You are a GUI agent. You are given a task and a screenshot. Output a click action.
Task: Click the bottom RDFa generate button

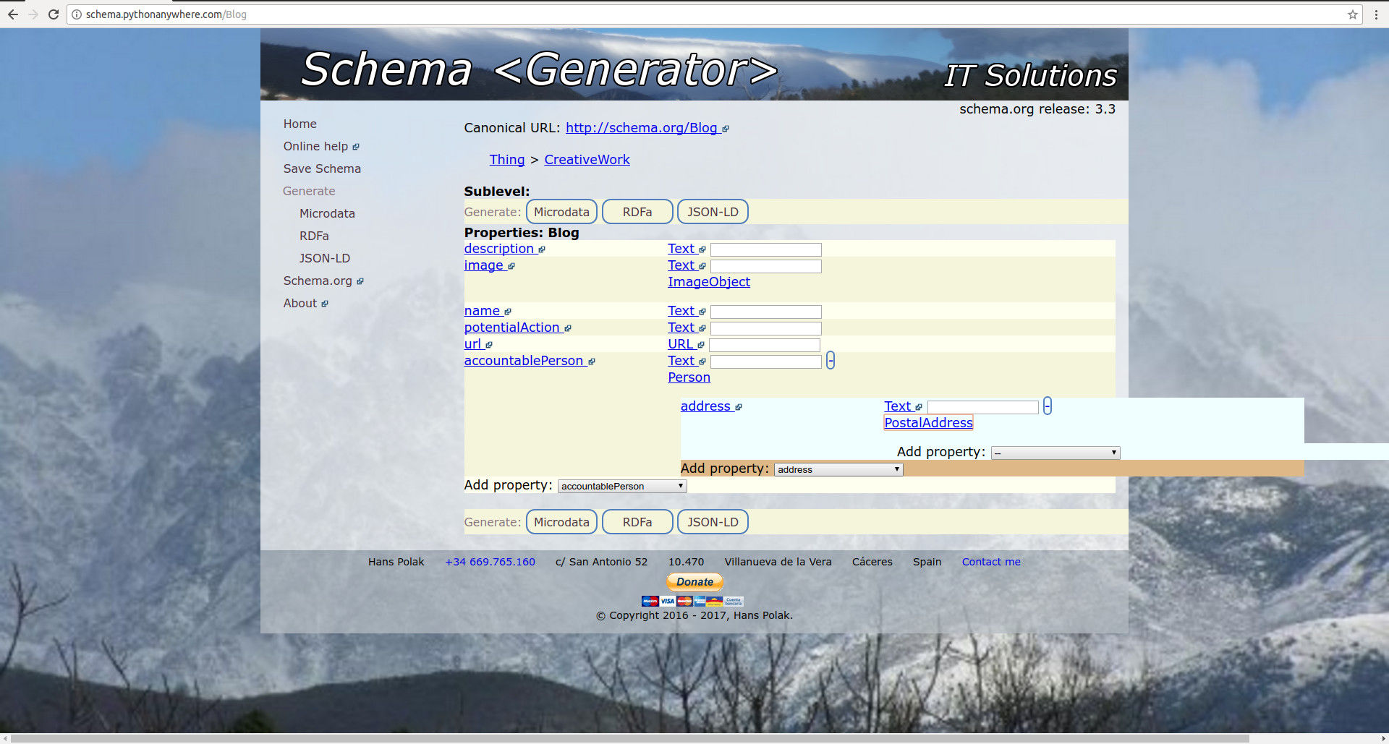(x=637, y=522)
